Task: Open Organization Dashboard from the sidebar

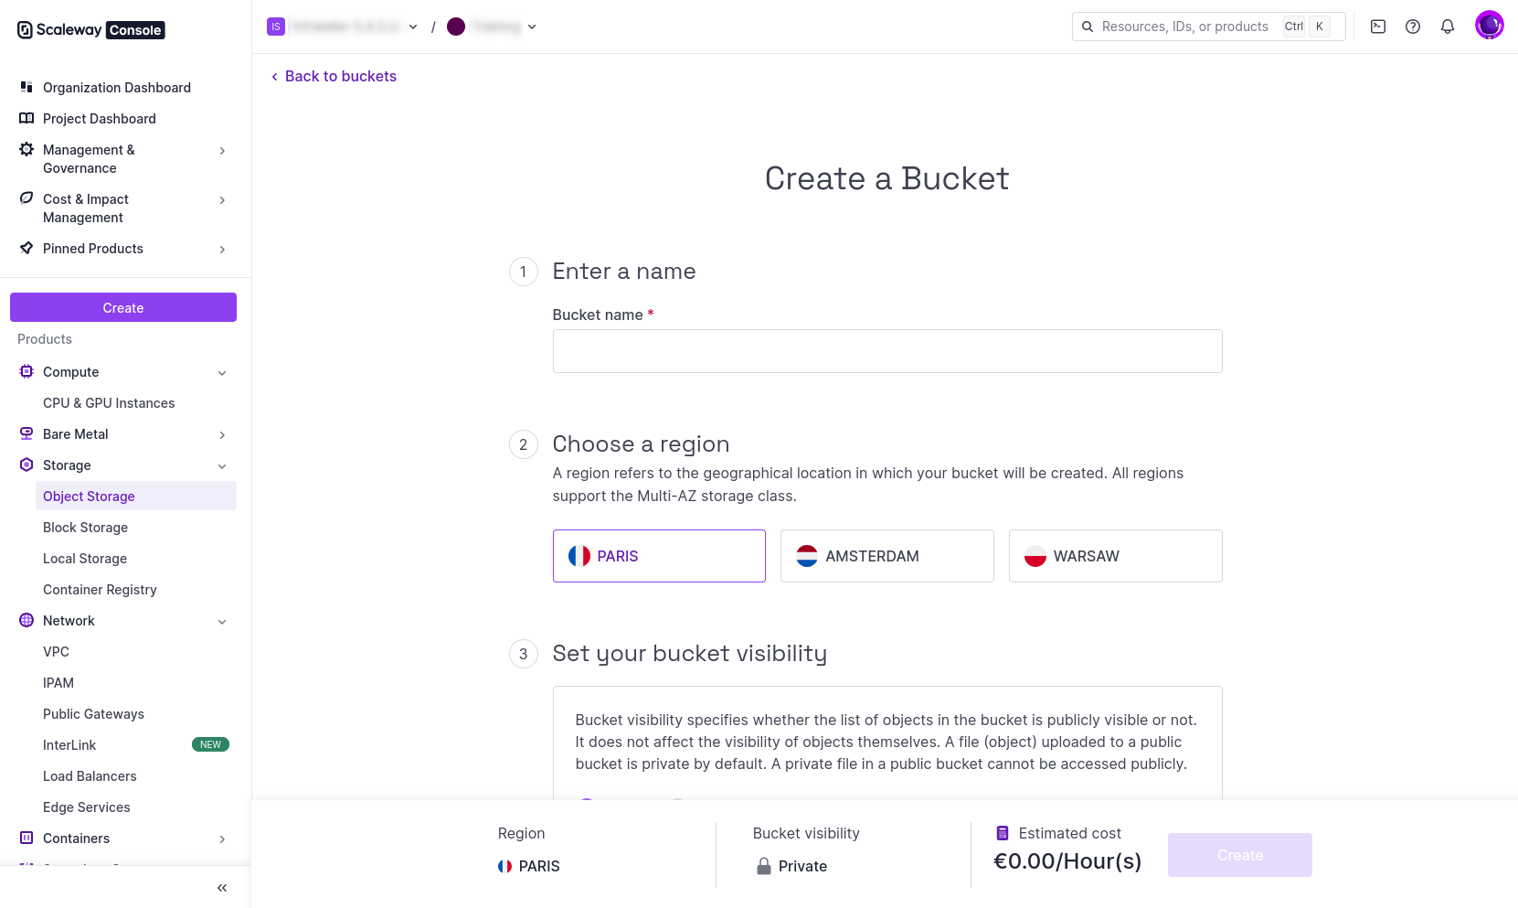Action: coord(116,87)
